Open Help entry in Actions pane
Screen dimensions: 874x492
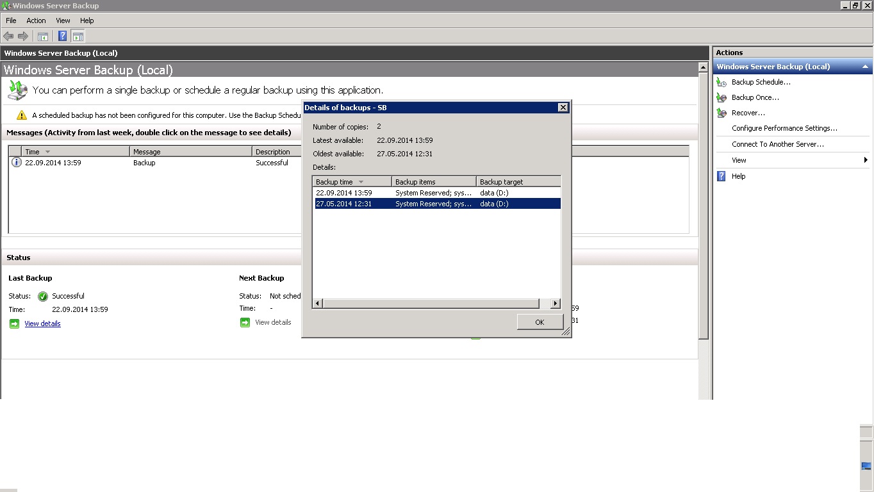pyautogui.click(x=738, y=176)
